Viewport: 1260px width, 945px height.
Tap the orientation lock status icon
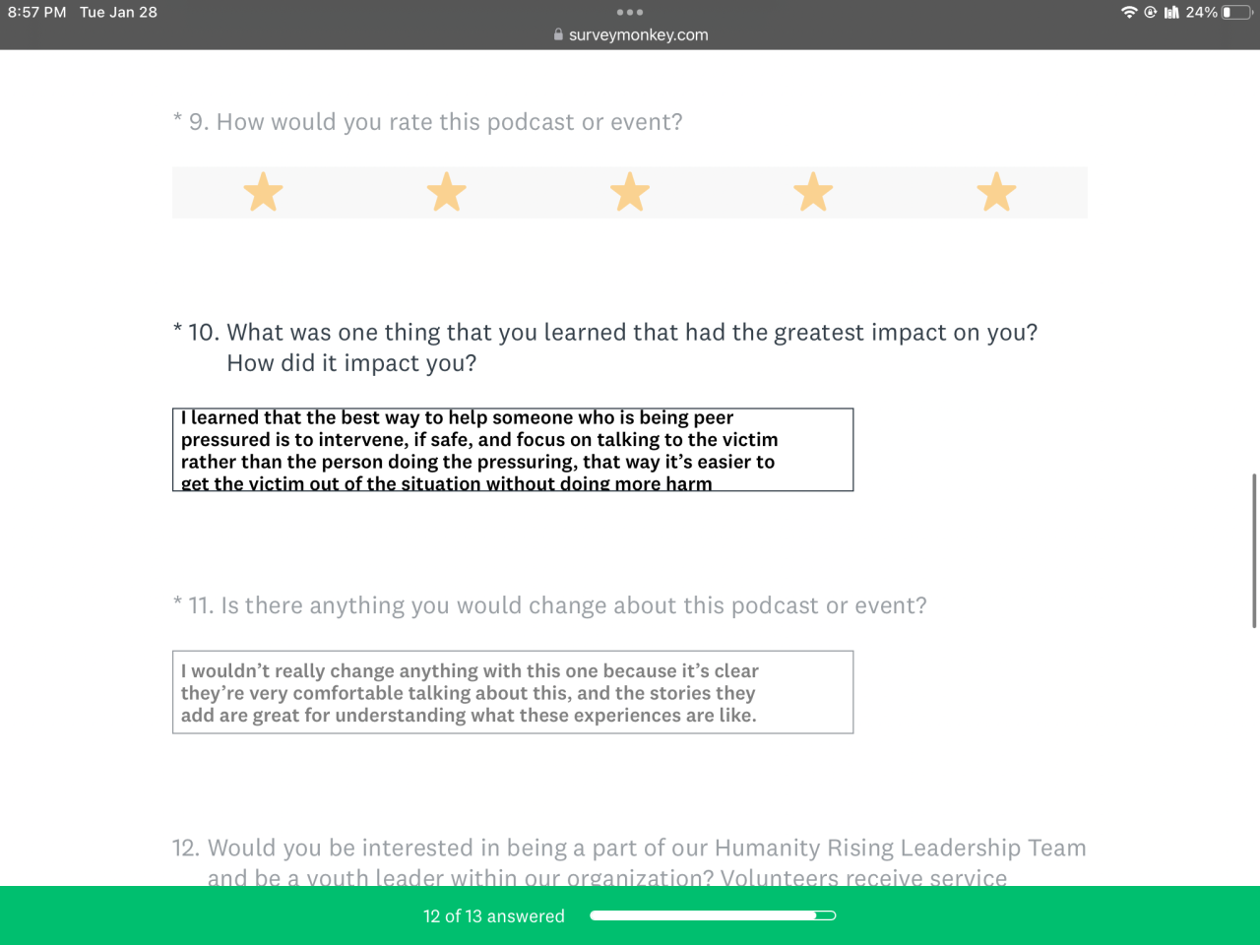(x=1150, y=13)
